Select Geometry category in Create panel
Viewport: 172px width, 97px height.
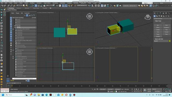[x=155, y=16]
